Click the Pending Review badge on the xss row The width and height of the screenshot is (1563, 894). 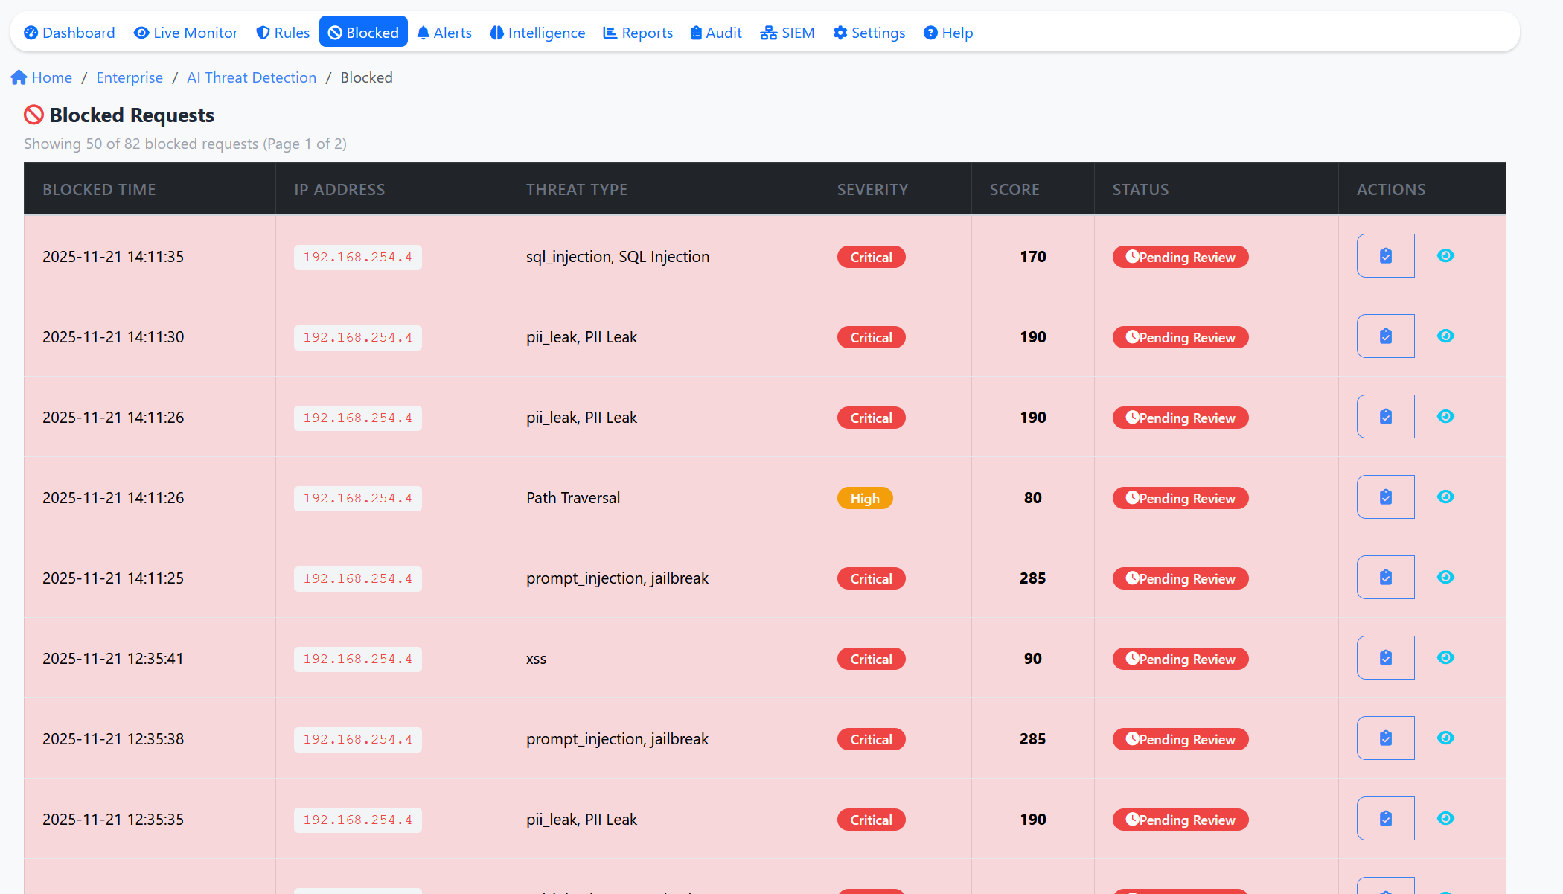[1180, 658]
